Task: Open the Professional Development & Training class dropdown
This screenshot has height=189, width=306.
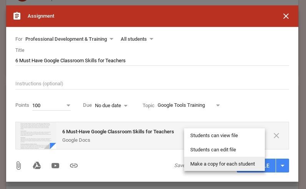Action: [69, 39]
